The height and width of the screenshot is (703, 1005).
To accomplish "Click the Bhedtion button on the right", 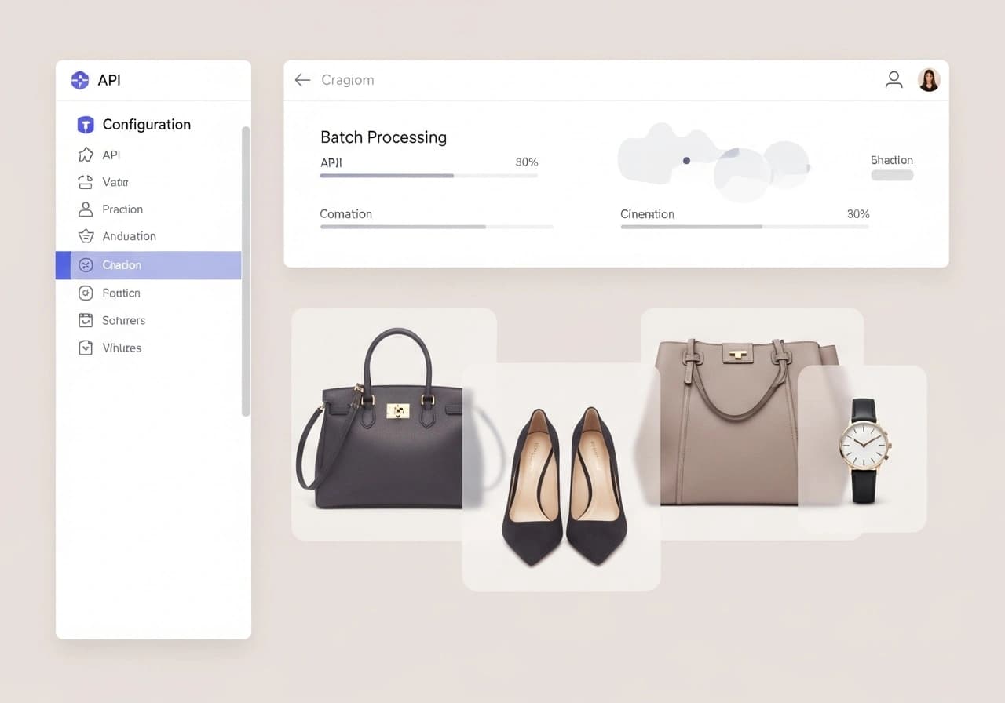I will pos(892,175).
